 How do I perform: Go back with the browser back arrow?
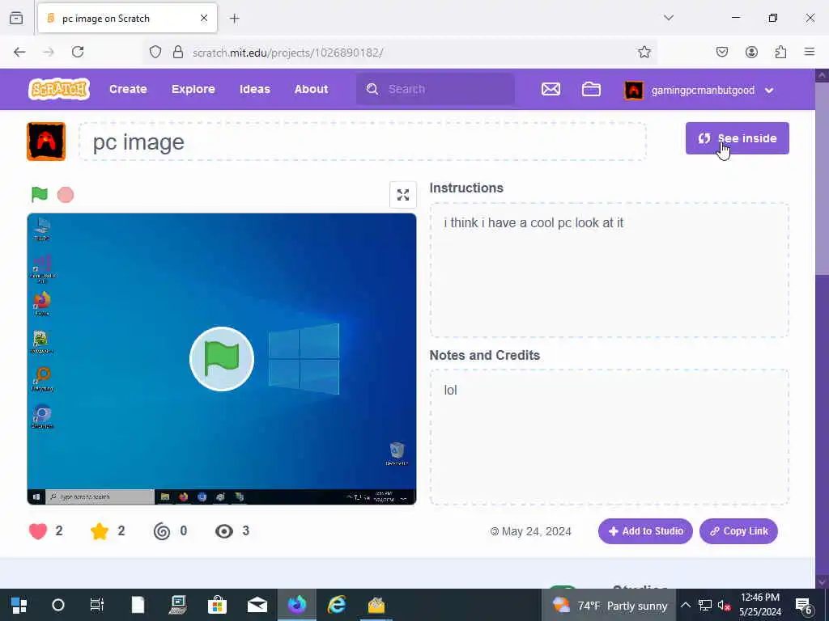pyautogui.click(x=19, y=52)
